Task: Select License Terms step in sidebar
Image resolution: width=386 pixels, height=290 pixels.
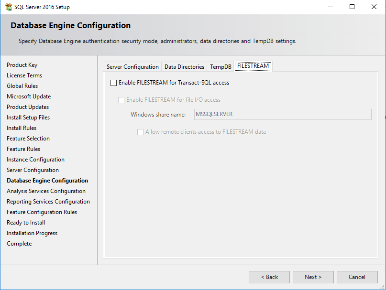Action: click(24, 75)
